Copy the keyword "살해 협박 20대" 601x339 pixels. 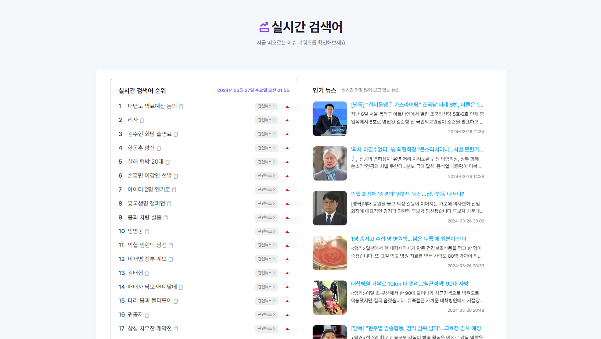coord(168,161)
